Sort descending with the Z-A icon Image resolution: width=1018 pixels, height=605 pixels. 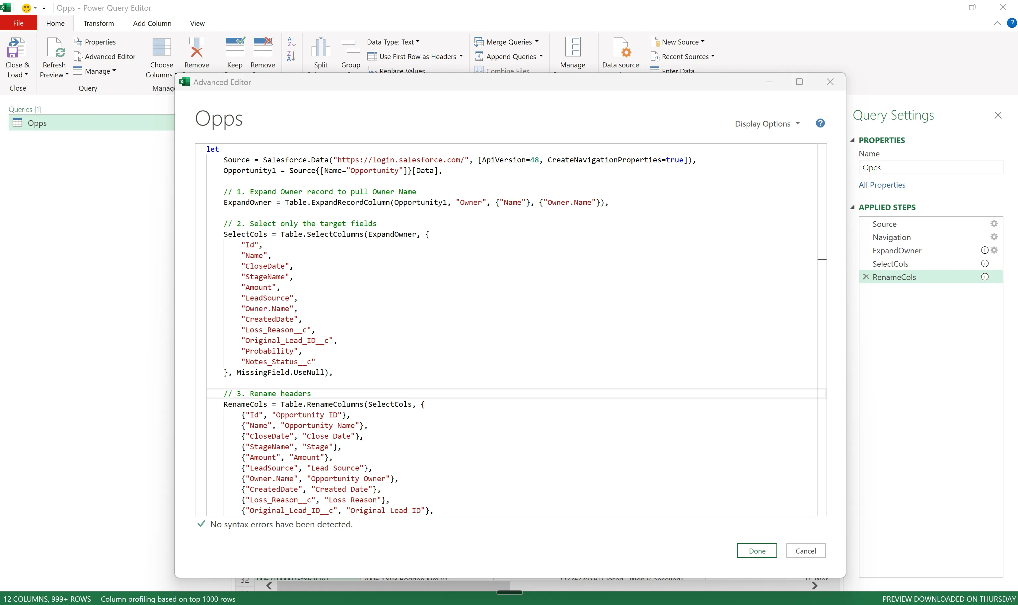point(291,56)
